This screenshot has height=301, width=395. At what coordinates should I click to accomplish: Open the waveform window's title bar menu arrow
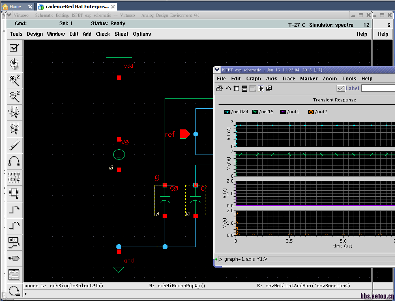coord(218,70)
